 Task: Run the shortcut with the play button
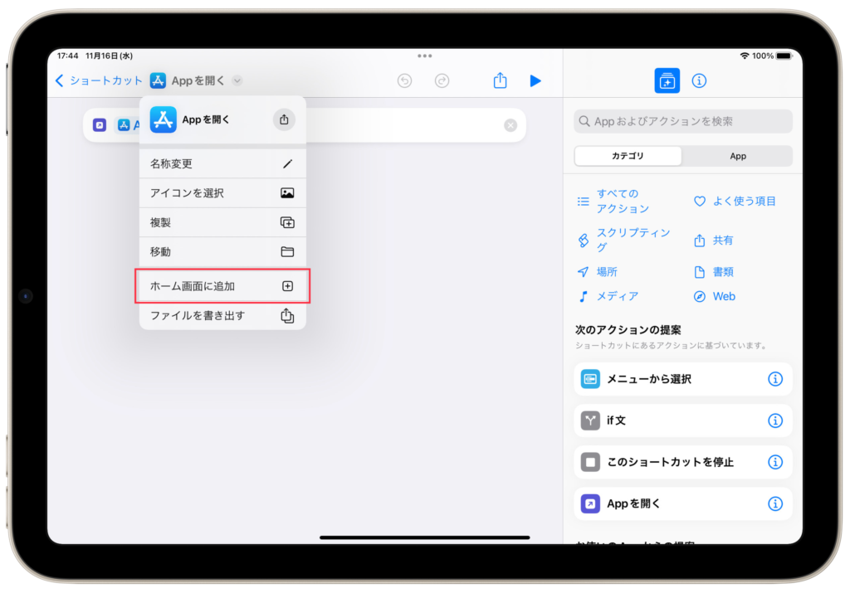[535, 80]
